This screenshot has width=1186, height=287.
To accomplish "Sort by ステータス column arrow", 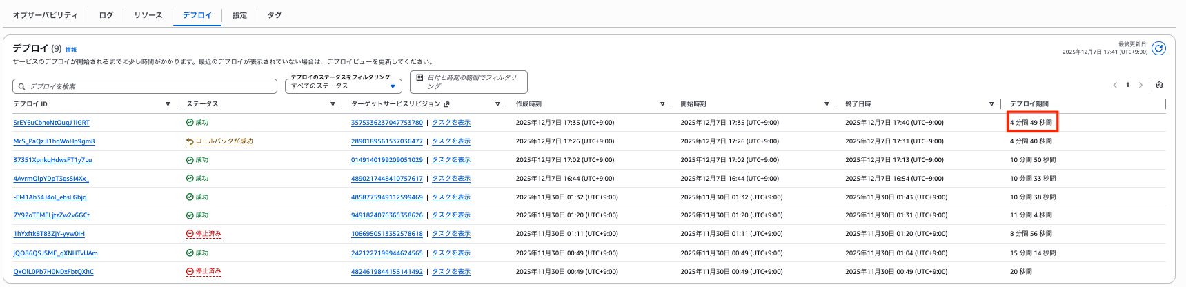I will pyautogui.click(x=333, y=104).
